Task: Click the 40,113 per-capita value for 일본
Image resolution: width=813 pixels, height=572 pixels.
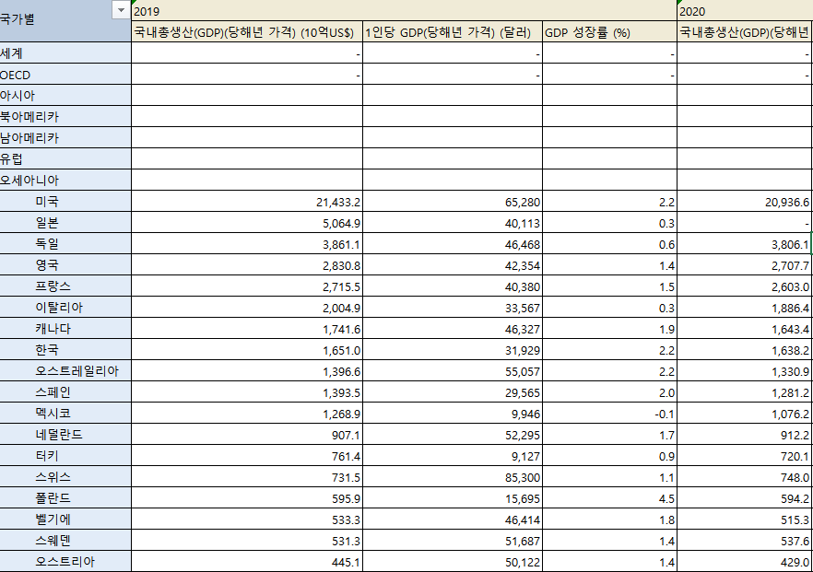Action: point(452,223)
